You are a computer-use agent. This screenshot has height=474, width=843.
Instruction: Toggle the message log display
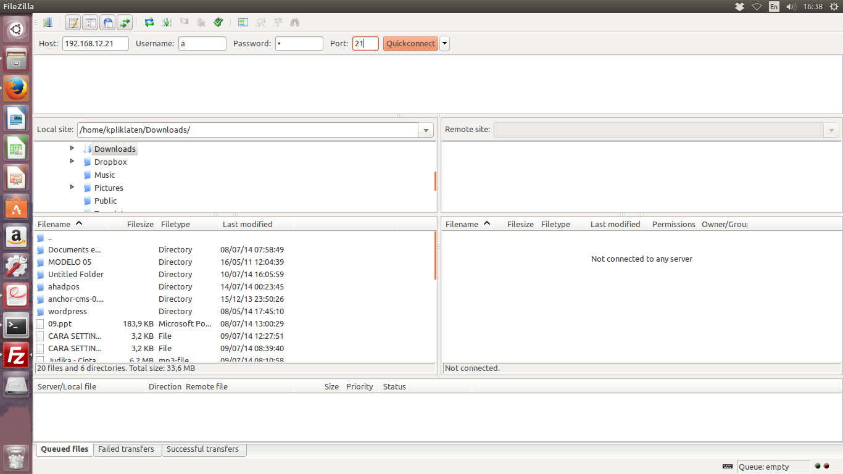tap(73, 23)
